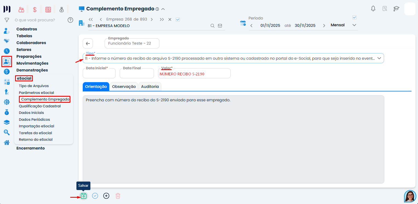Click the handshake icon in the left sidebar
The image size is (418, 204).
[7, 41]
